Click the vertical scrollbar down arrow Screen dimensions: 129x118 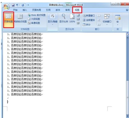(127, 116)
